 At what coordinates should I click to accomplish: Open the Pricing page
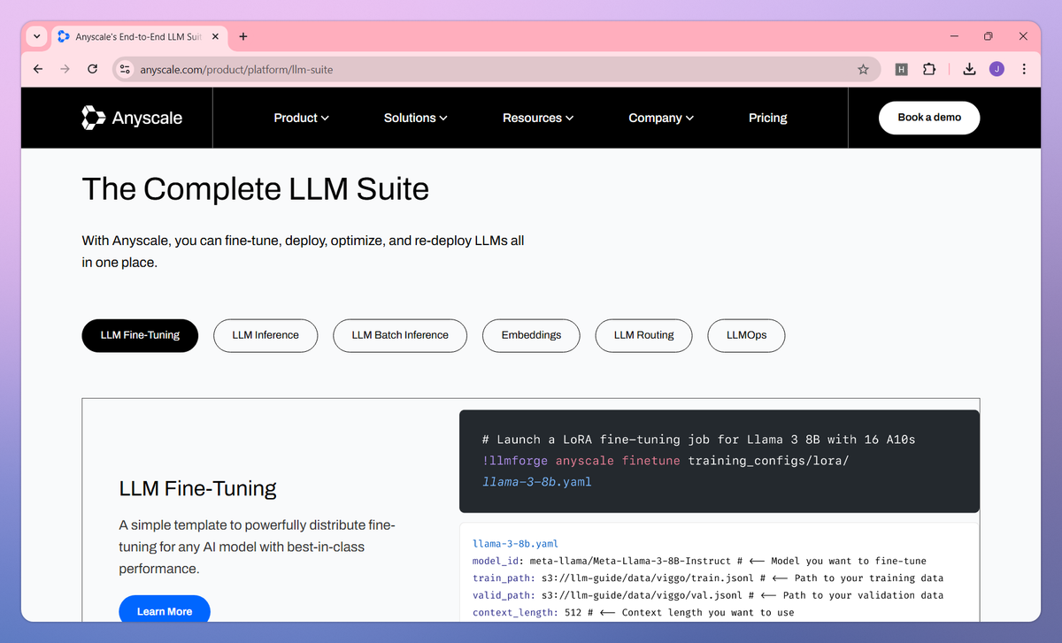point(767,118)
